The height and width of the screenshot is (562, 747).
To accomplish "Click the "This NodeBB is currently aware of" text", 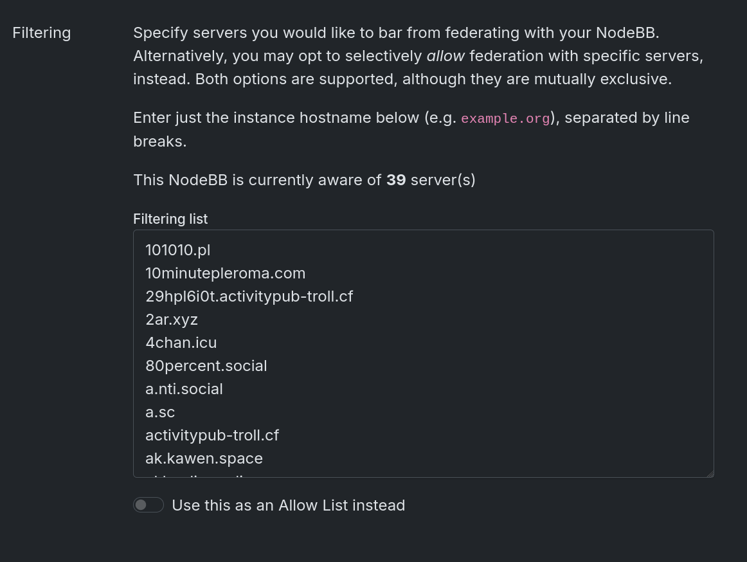I will tap(257, 180).
